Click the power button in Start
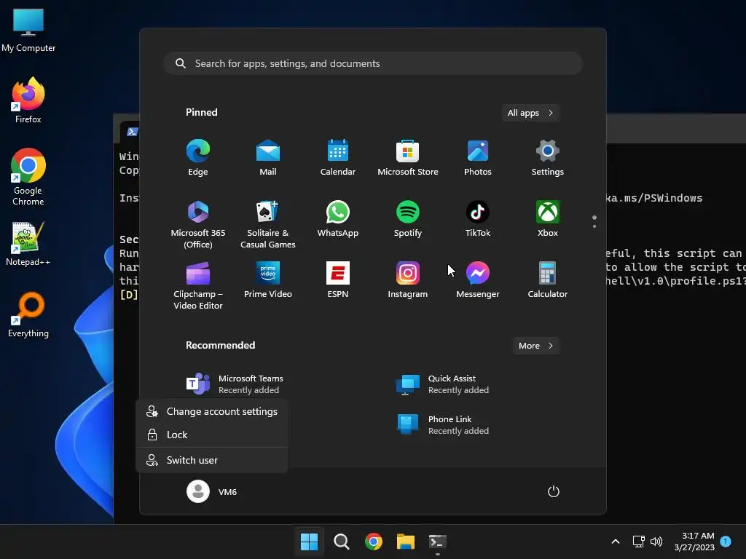746x559 pixels. pos(554,491)
